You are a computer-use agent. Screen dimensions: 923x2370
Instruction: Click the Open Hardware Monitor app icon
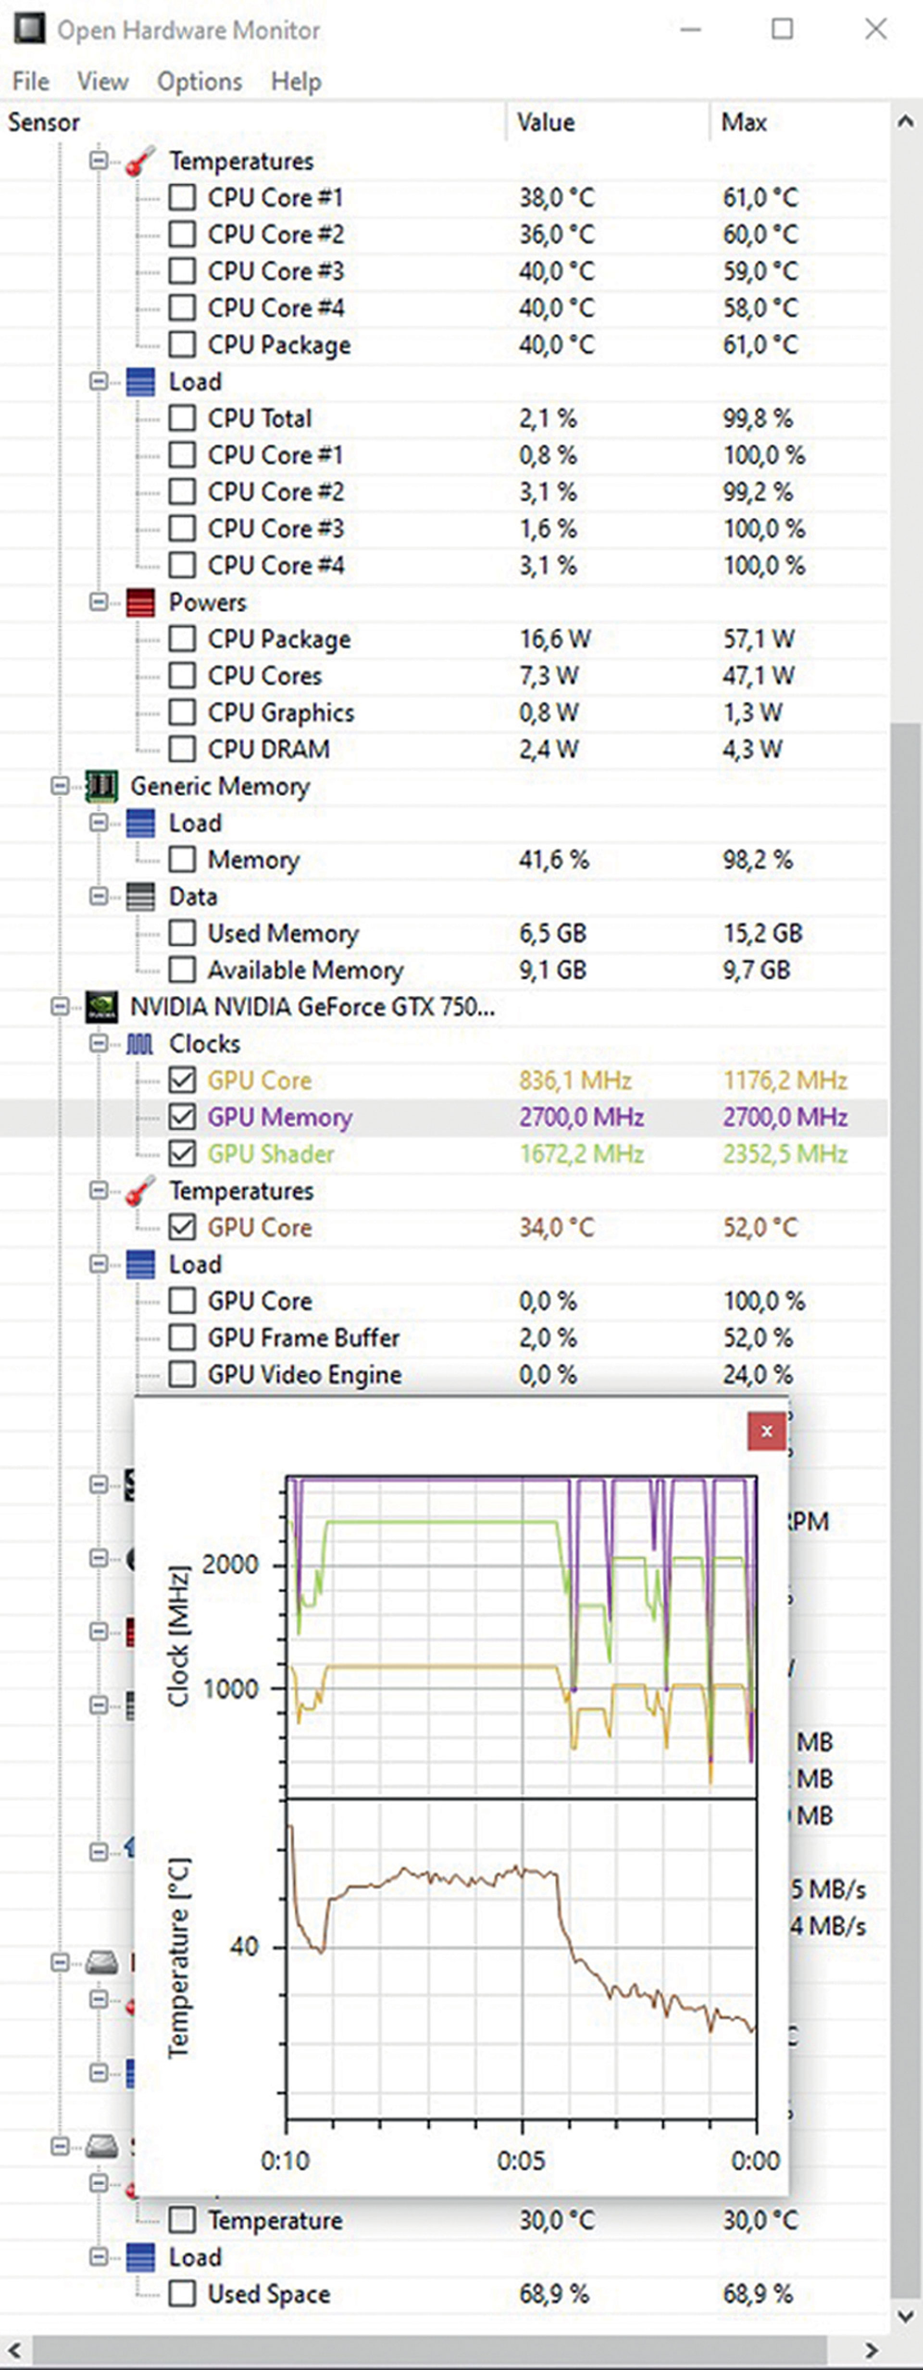point(29,29)
